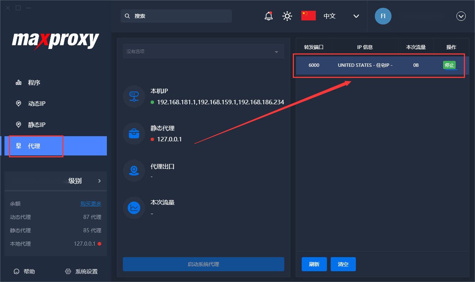Image resolution: width=475 pixels, height=282 pixels.
Task: Expand the account menu chevron top-right
Action: click(461, 16)
